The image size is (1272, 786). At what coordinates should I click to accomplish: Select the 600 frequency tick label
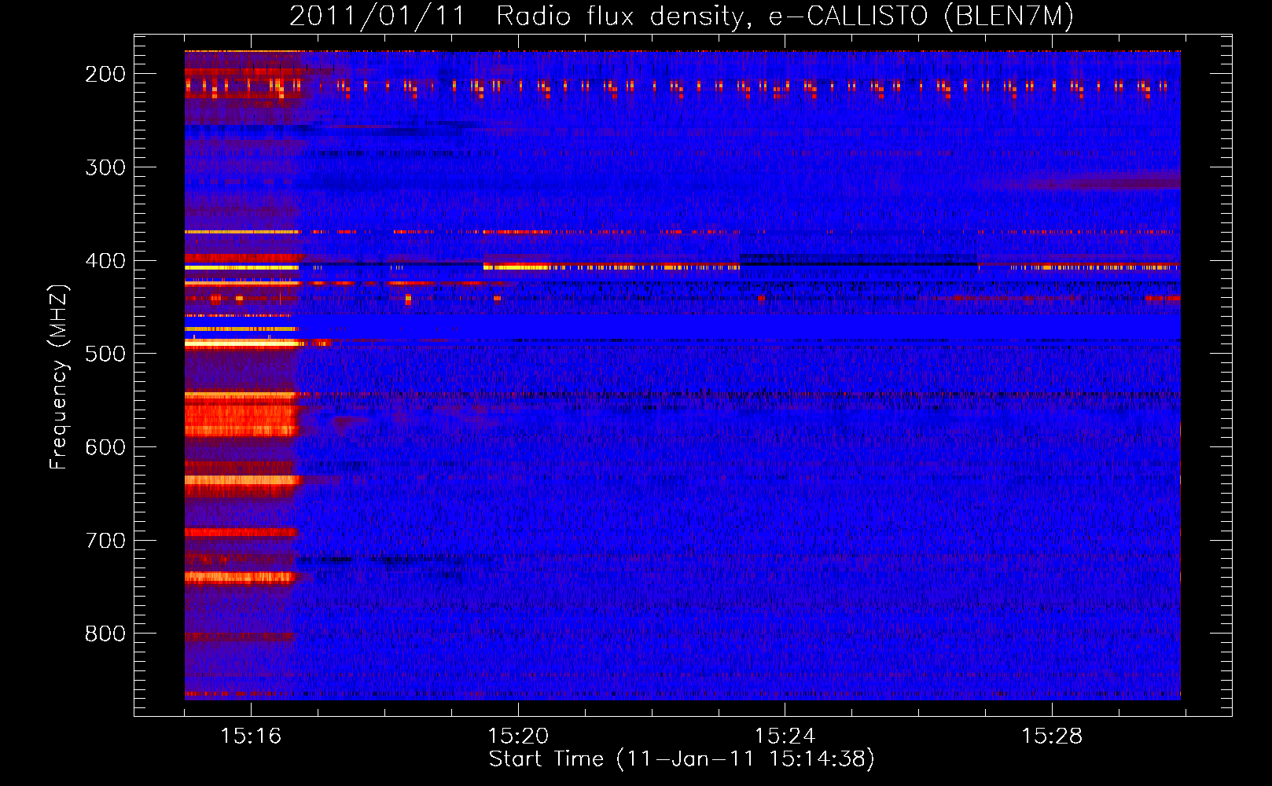(105, 447)
